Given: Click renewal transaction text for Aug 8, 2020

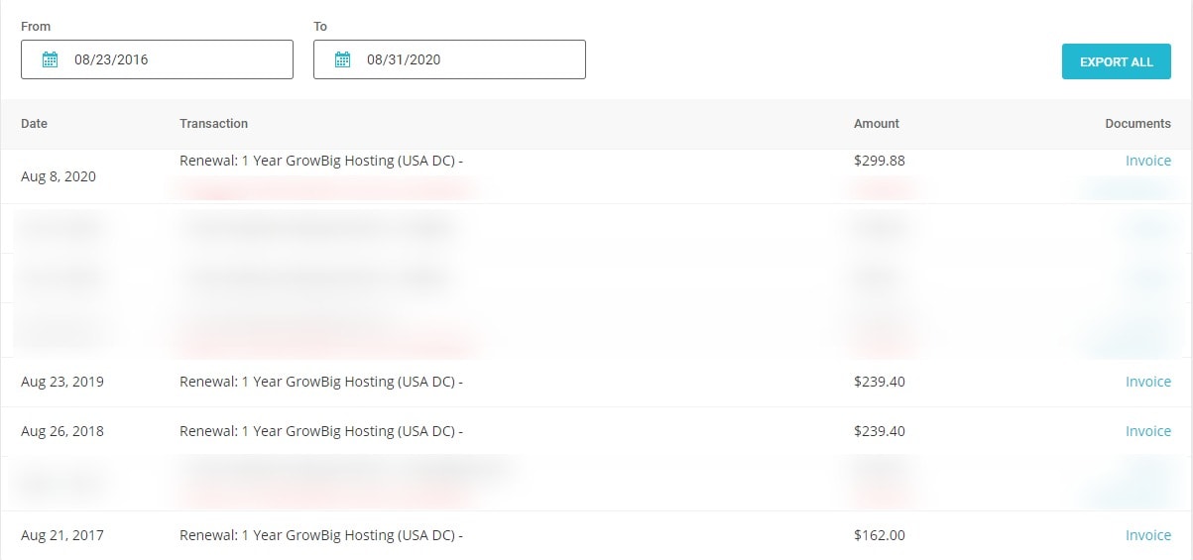Looking at the screenshot, I should coord(321,161).
